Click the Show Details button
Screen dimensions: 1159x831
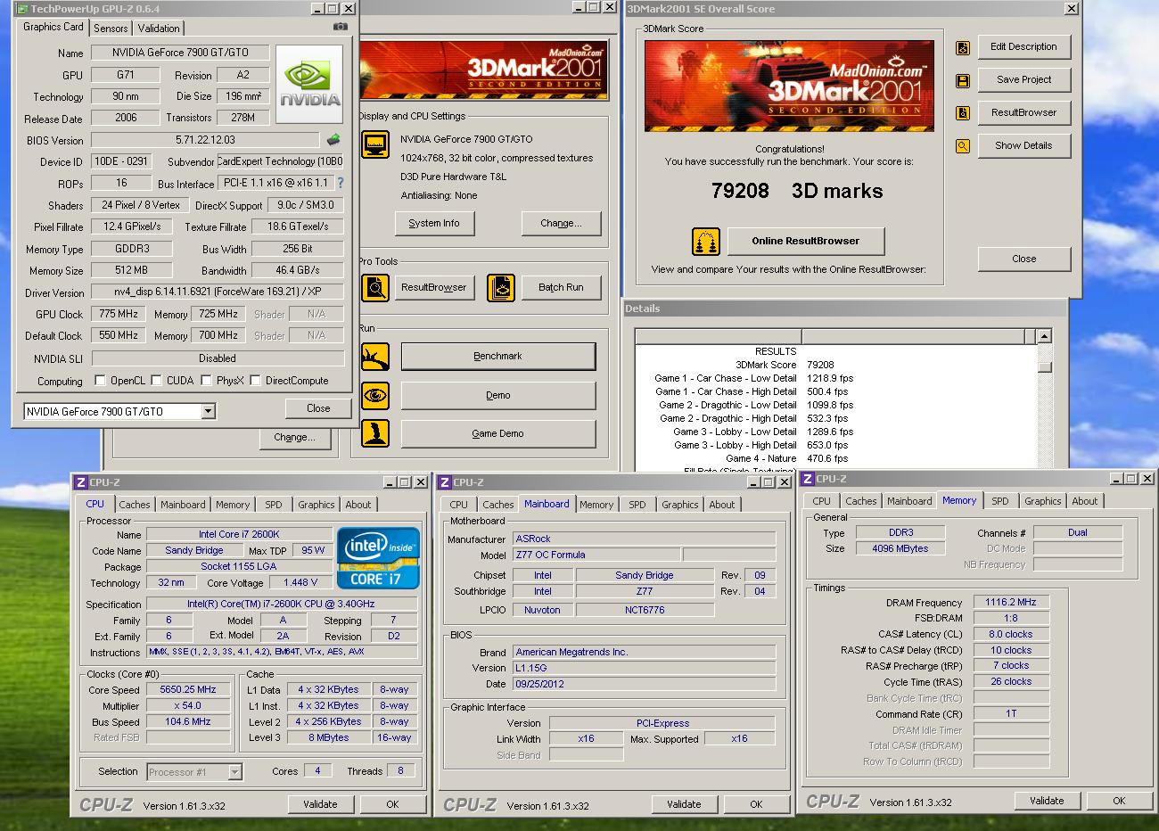click(x=1023, y=145)
